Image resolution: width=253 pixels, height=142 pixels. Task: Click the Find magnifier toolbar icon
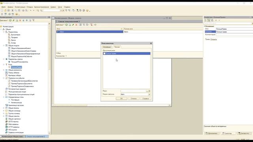(41, 11)
